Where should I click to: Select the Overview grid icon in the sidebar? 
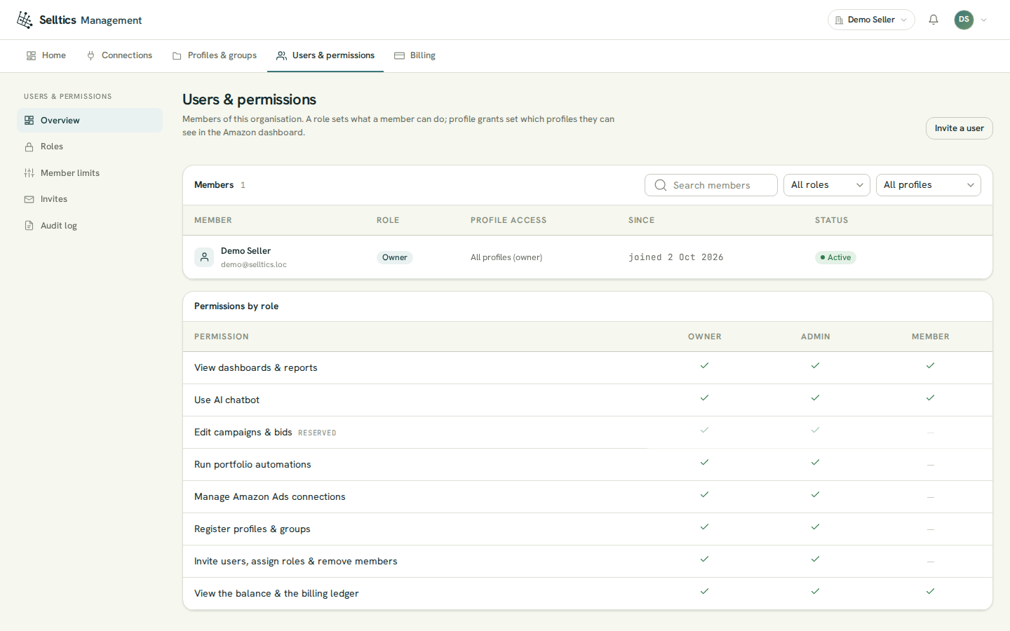click(29, 121)
